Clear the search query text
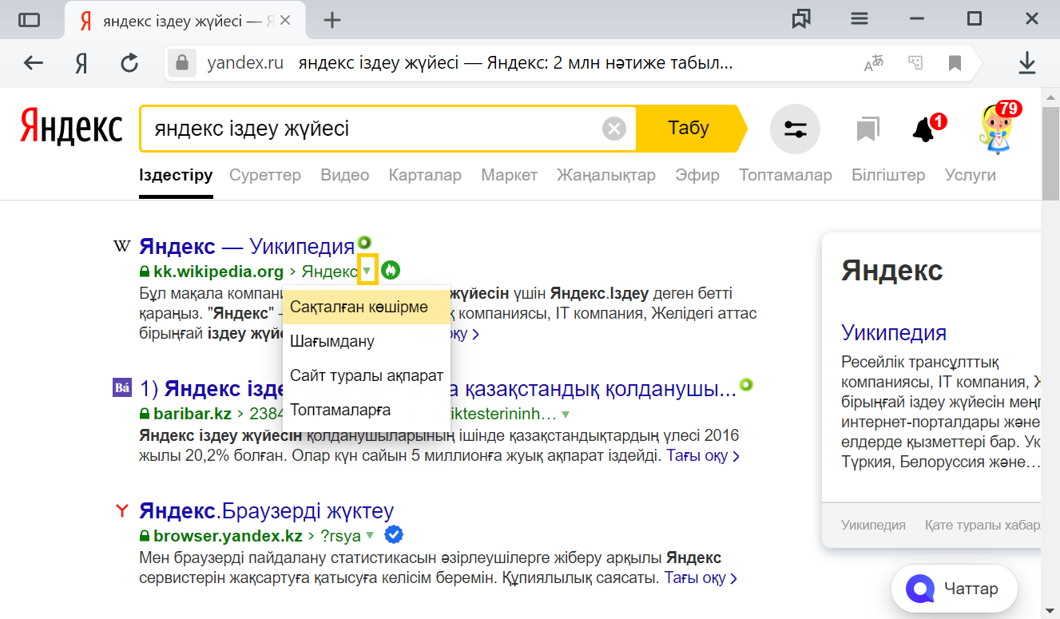The height and width of the screenshot is (619, 1060). tap(613, 129)
